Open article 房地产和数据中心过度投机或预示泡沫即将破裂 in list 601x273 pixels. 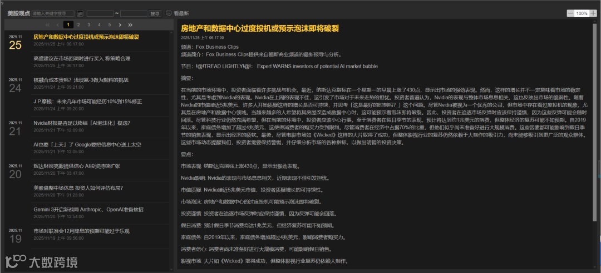tap(86, 37)
